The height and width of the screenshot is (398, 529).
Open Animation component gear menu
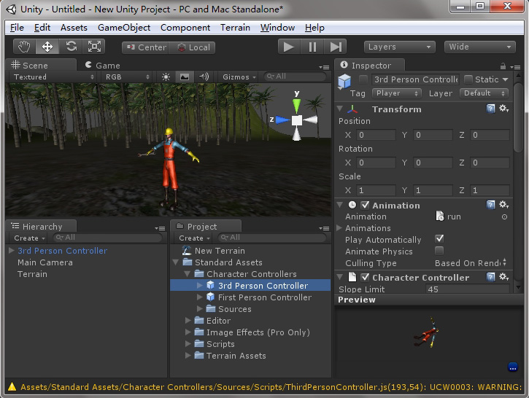504,205
